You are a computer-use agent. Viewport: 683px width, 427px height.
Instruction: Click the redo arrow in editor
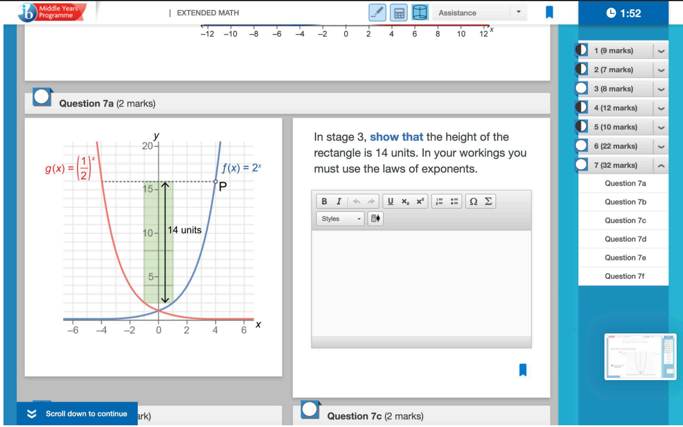(370, 201)
